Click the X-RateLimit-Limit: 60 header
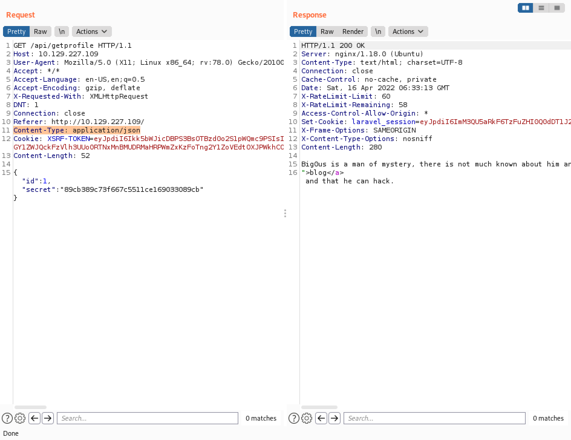Screen dimensions: 571x440 [346, 96]
